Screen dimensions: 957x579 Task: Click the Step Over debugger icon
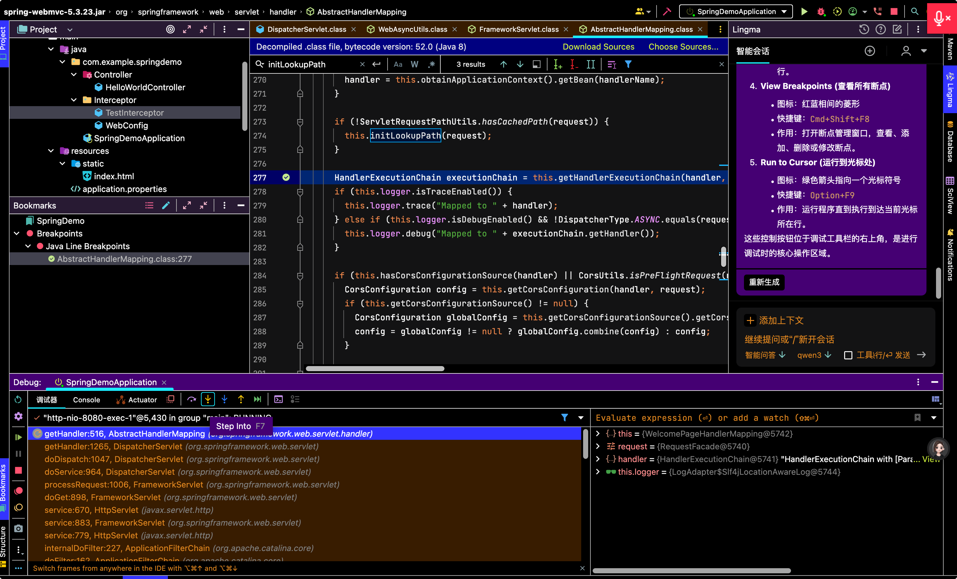click(191, 399)
